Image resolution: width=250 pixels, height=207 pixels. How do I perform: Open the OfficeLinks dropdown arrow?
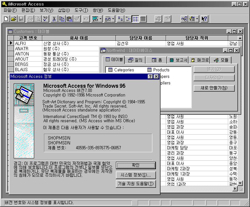[101, 19]
